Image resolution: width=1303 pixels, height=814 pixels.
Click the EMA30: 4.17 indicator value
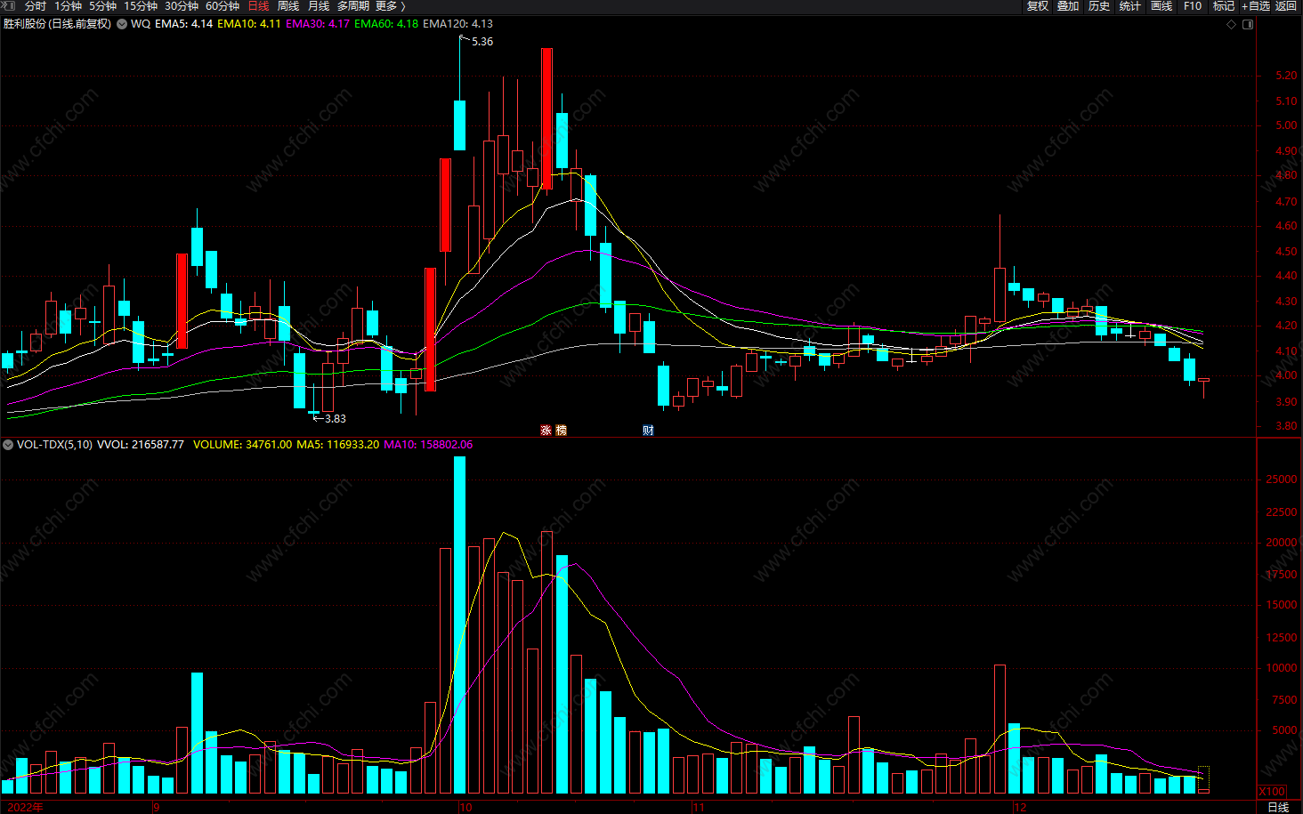pos(317,24)
